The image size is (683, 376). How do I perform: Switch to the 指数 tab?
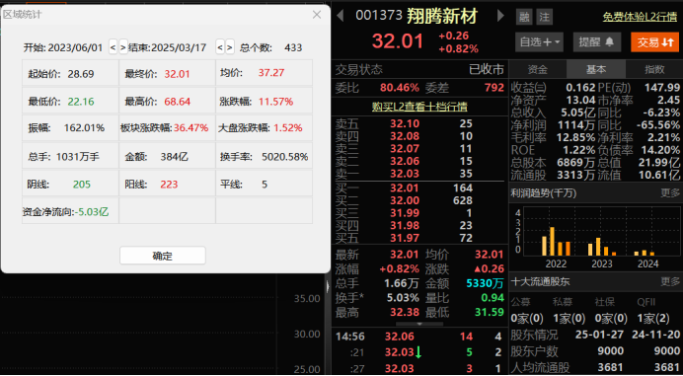(x=654, y=69)
